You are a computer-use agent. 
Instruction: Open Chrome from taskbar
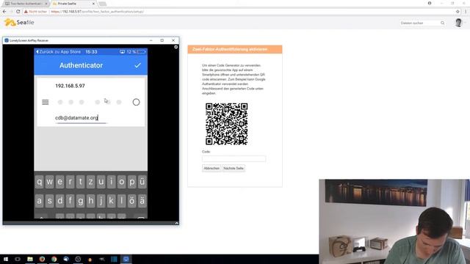pos(54,259)
